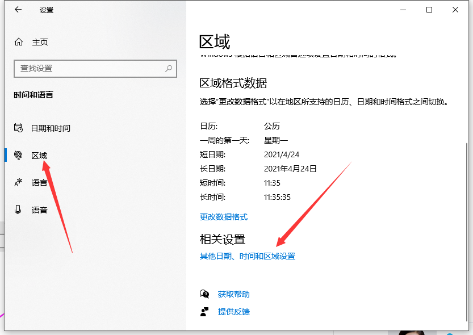The width and height of the screenshot is (473, 335).
Task: Click the 获取帮助 chat bubble icon
Action: (204, 294)
